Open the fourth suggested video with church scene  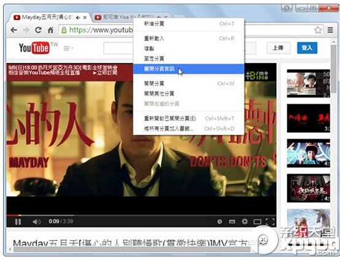[x=308, y=188]
